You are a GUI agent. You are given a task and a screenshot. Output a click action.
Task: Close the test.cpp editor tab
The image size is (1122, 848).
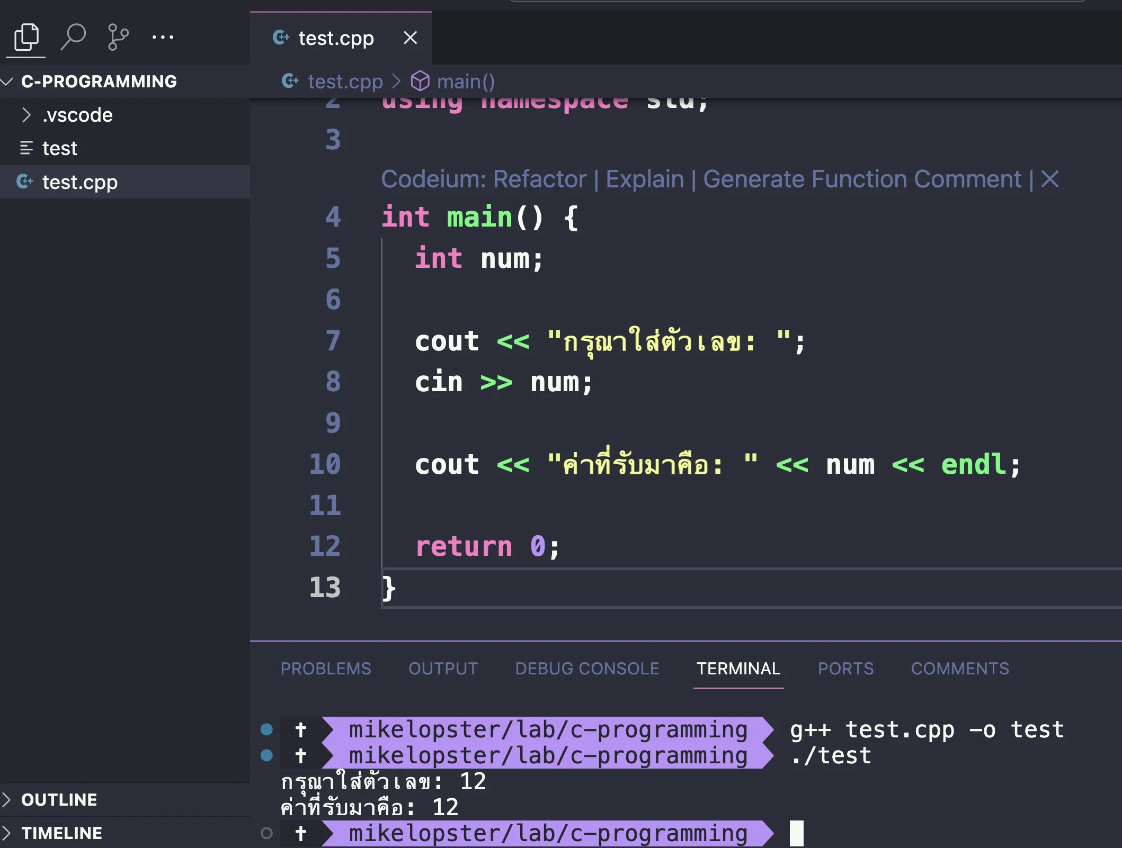[410, 38]
